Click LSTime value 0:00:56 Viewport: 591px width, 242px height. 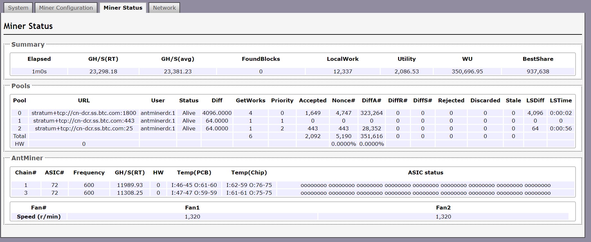coord(561,128)
